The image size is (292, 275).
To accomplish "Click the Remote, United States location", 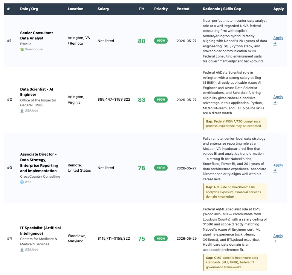I will pos(79,168).
